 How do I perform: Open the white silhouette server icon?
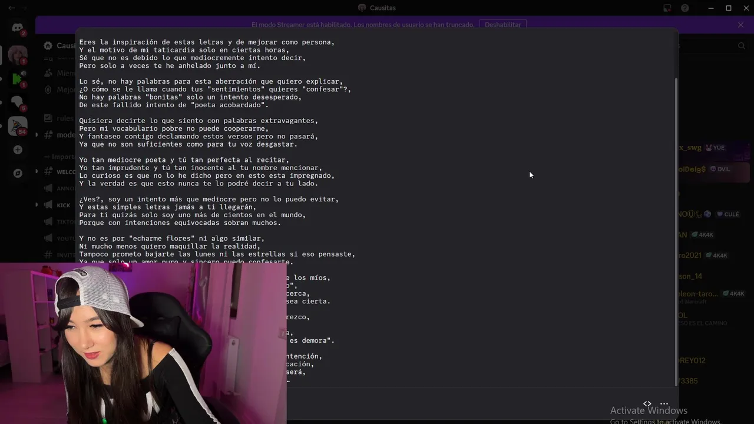(17, 101)
